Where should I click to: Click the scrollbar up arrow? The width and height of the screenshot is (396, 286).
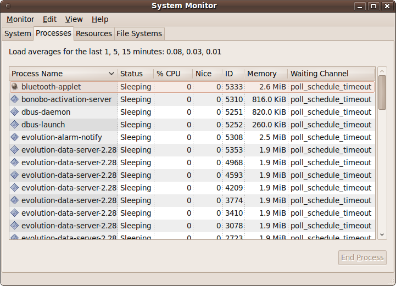(382, 71)
